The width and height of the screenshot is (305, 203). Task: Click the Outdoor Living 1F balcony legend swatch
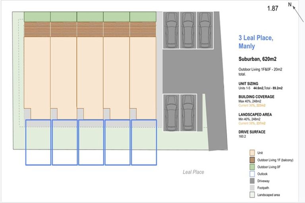[x=252, y=160]
